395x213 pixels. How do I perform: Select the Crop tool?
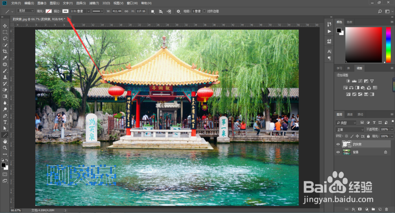coord(5,51)
